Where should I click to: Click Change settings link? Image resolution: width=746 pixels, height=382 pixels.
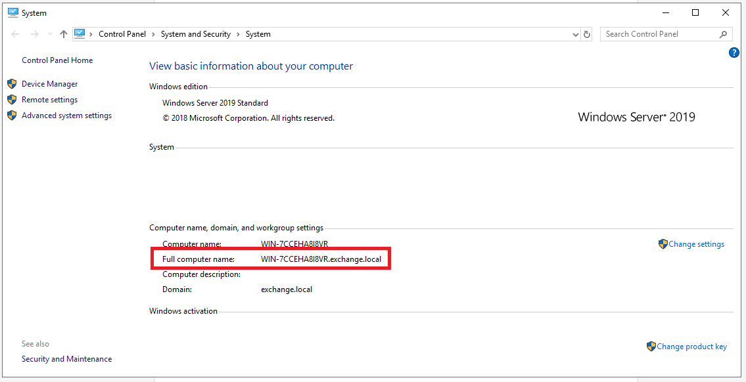[696, 244]
